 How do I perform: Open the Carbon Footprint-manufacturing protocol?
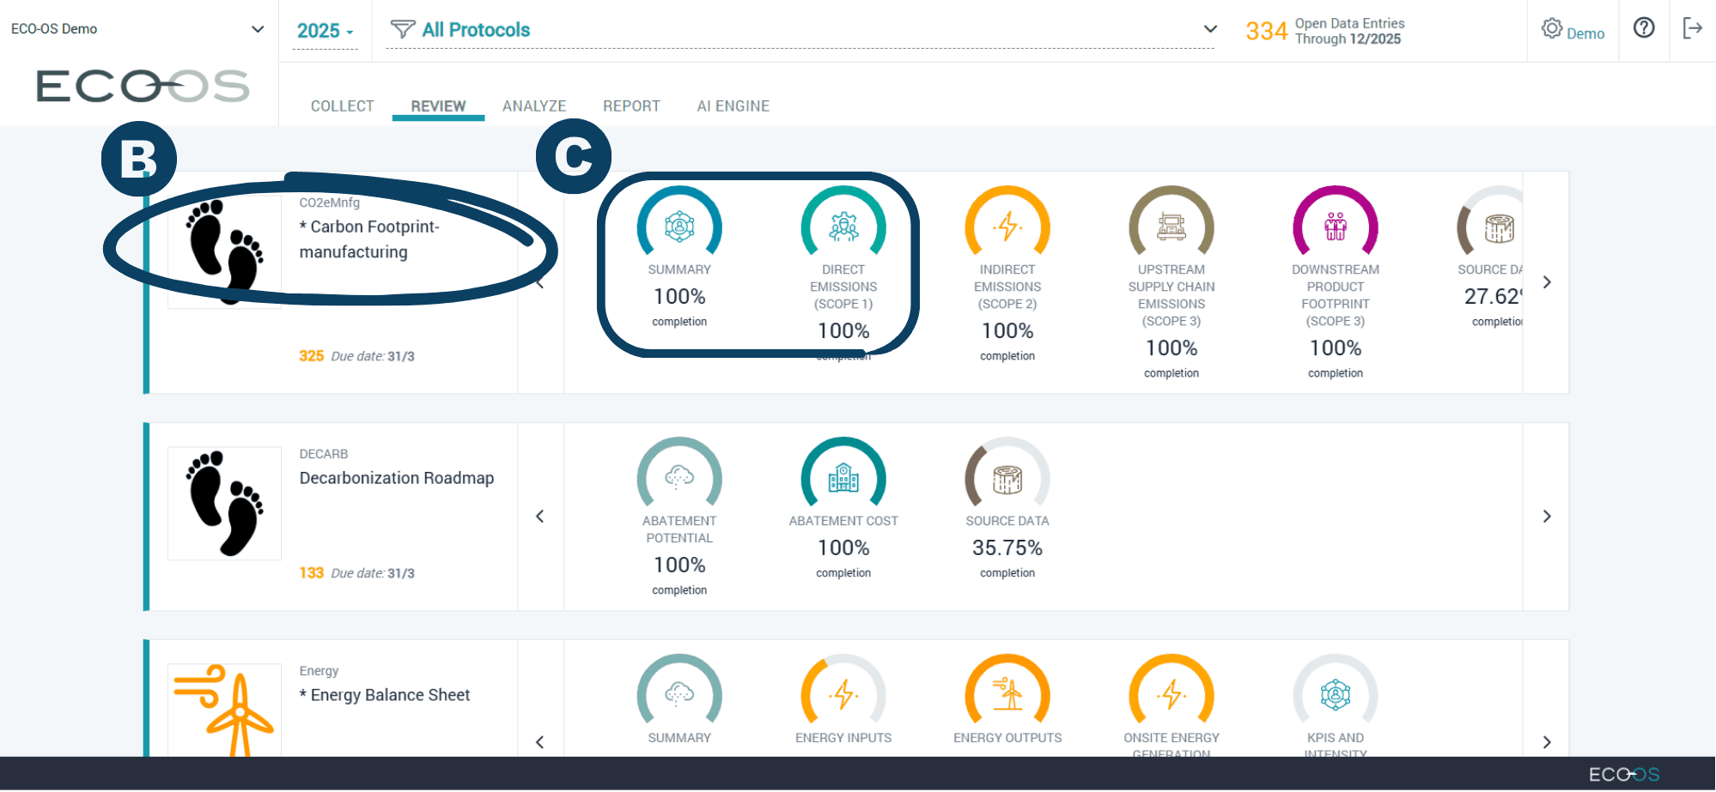tap(369, 239)
